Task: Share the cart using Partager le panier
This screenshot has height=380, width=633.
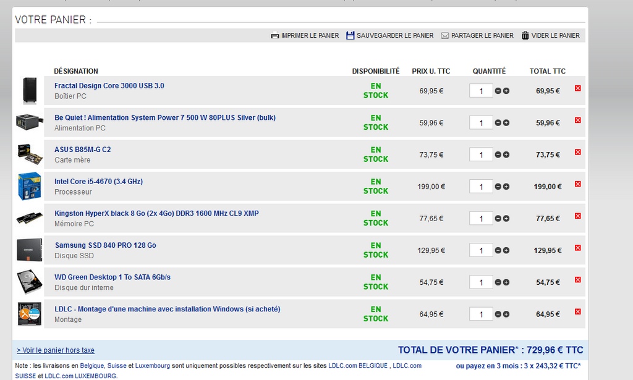Action: click(x=477, y=35)
